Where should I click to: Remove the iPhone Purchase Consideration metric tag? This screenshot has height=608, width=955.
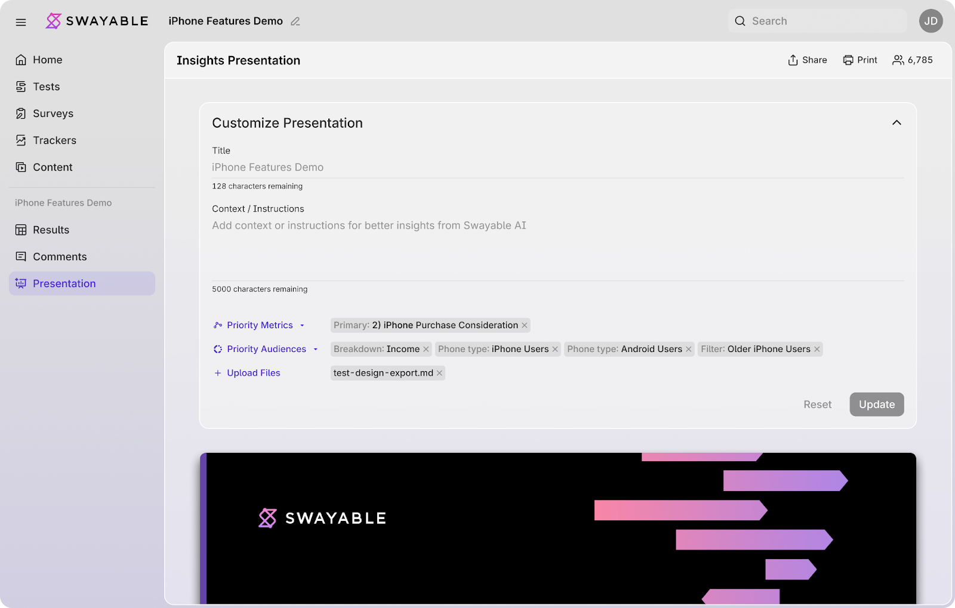coord(525,325)
